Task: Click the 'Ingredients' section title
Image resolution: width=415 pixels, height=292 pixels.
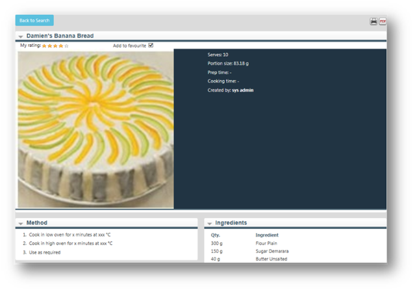Action: (x=231, y=222)
